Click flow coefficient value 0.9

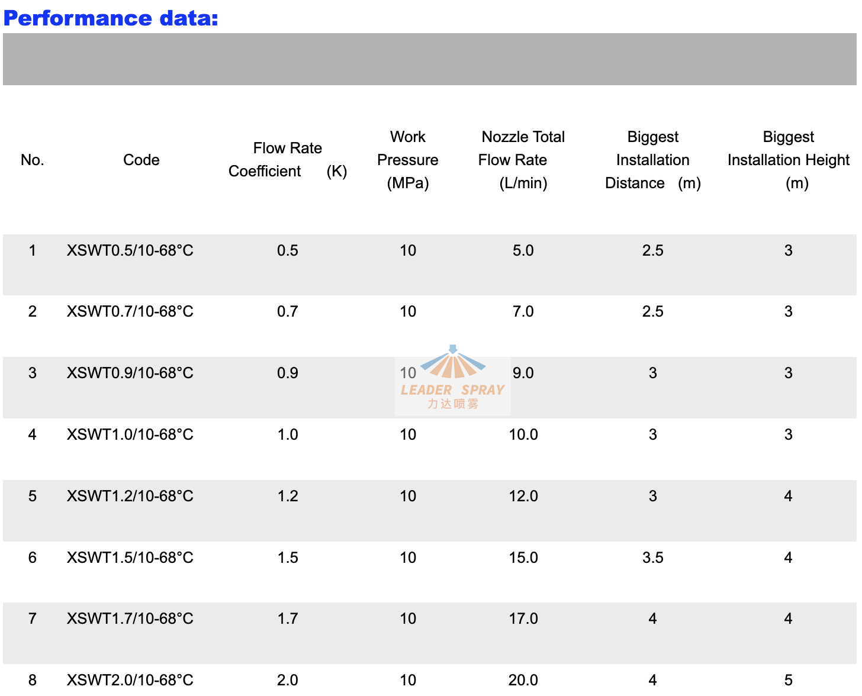[x=288, y=373]
